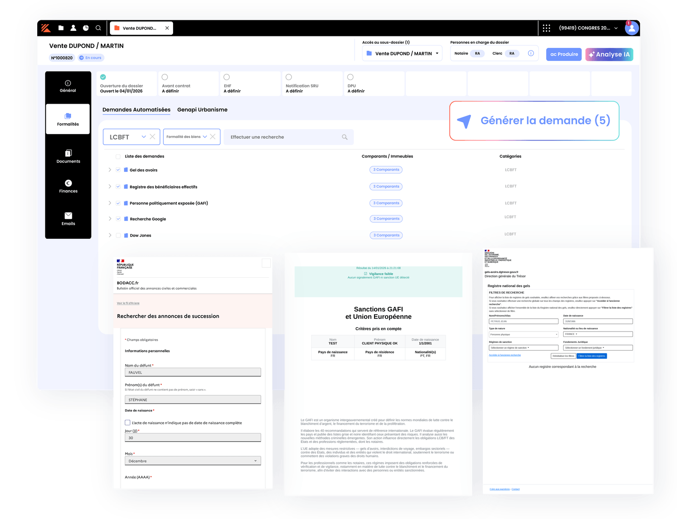This screenshot has width=677, height=519.
Task: Click the user avatar with notification badge
Action: pos(631,28)
